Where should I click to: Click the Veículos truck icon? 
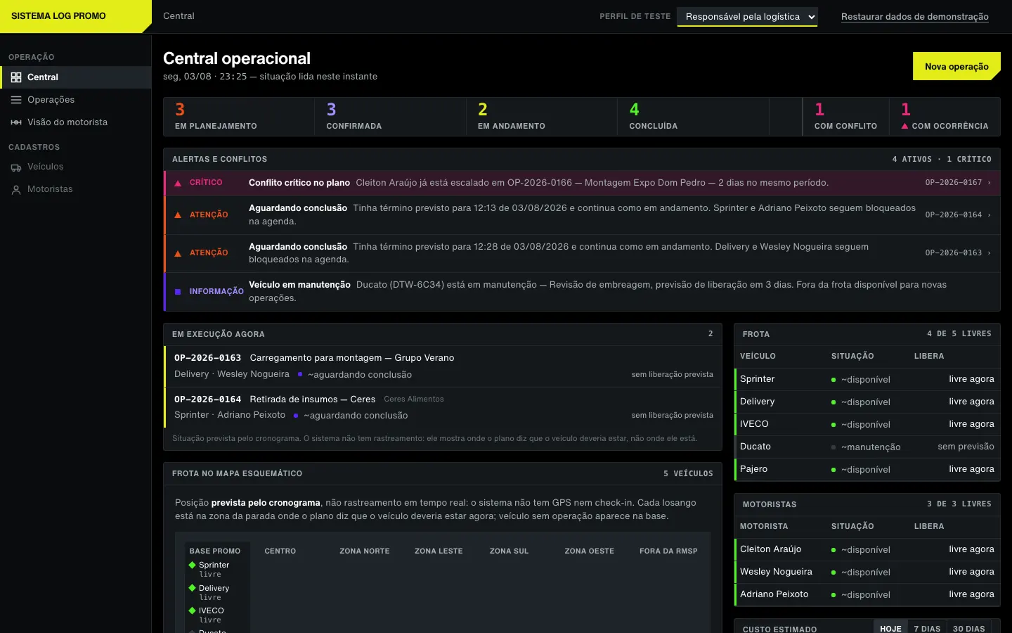point(16,167)
